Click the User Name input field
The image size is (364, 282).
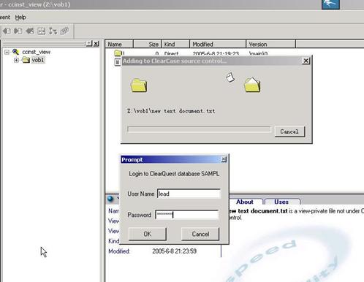pyautogui.click(x=189, y=194)
